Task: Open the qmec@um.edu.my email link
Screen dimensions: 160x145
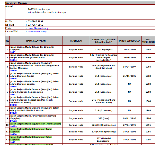Action: click(x=38, y=28)
